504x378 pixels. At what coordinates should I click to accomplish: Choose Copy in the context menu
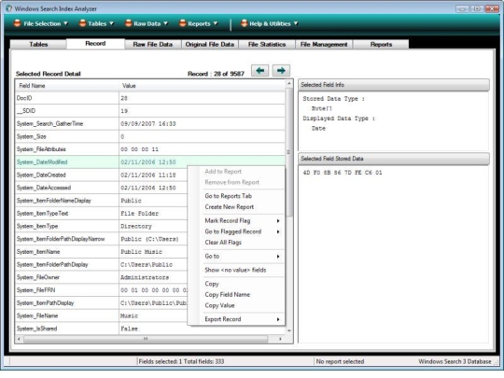pyautogui.click(x=212, y=284)
